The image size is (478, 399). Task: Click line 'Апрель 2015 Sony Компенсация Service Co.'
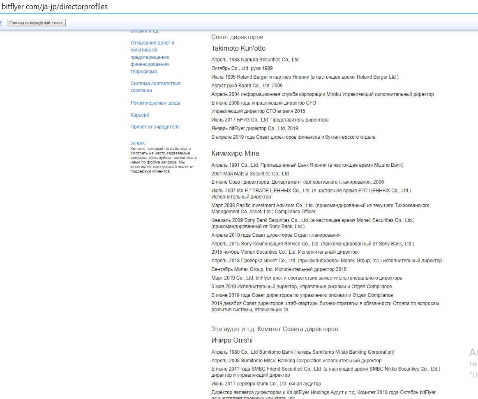pos(313,244)
